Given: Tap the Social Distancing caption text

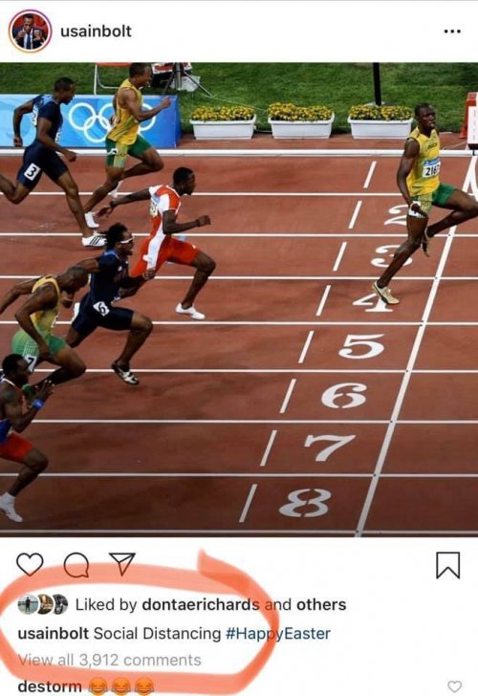Looking at the screenshot, I should (157, 634).
